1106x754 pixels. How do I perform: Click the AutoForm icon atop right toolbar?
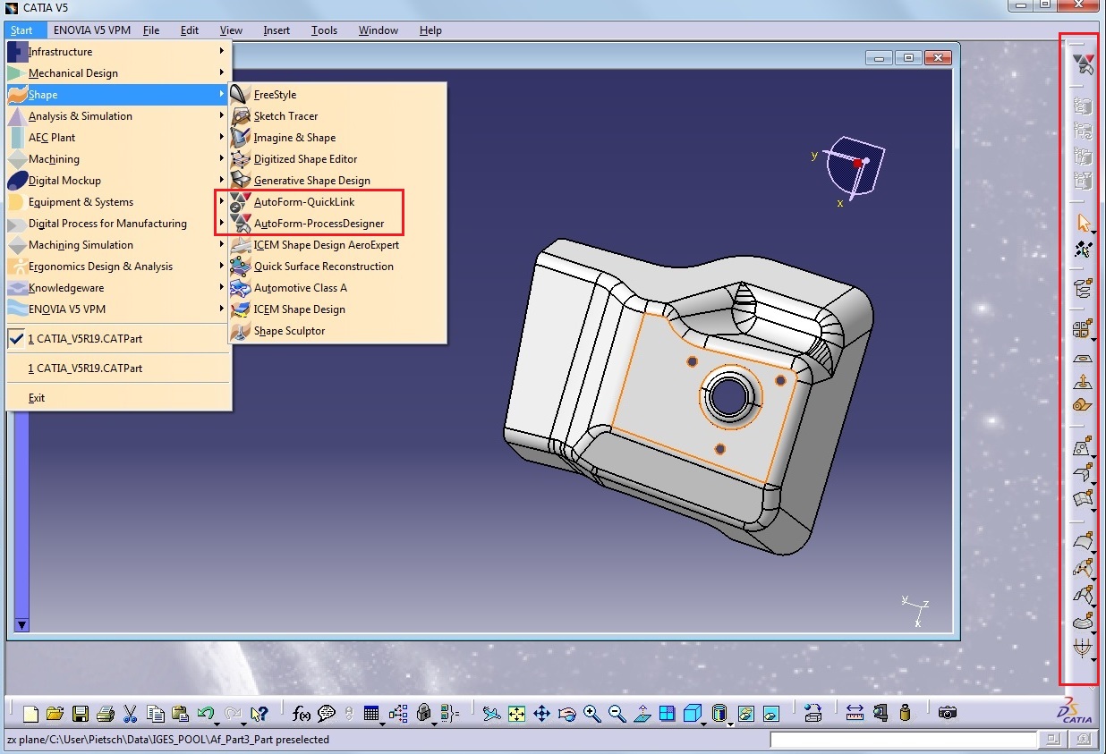click(1083, 64)
